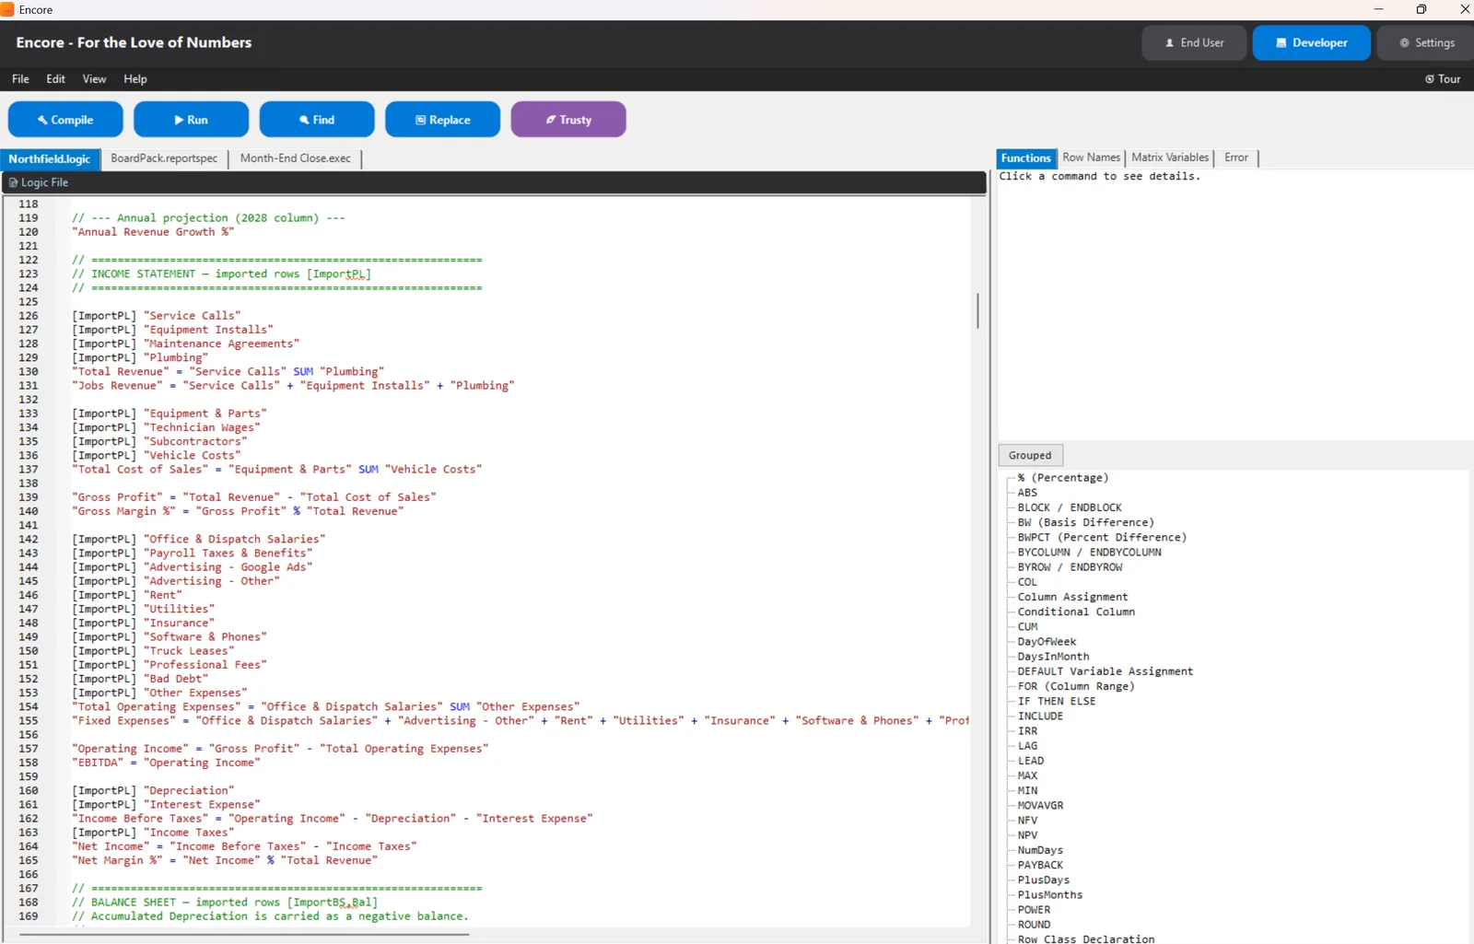Click the Grouped button

coord(1030,456)
